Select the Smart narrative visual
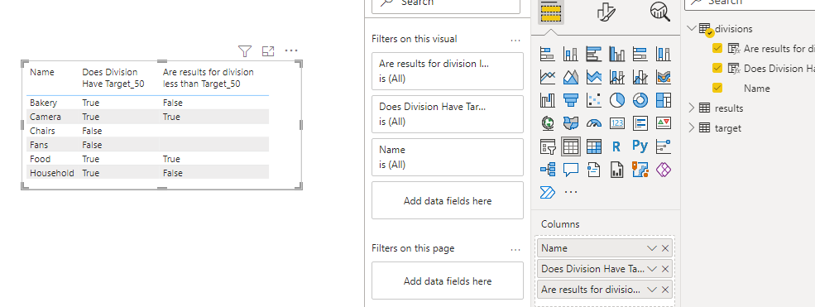The width and height of the screenshot is (815, 307). click(x=593, y=170)
